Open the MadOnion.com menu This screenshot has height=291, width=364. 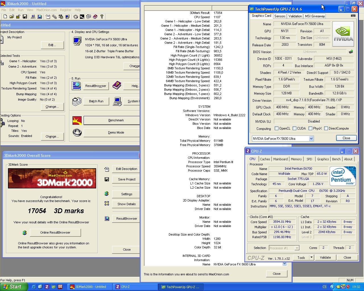coord(47,10)
